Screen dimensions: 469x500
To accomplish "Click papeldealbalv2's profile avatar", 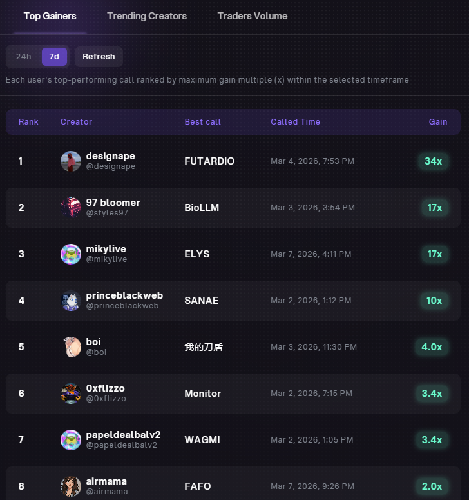I will tap(71, 440).
